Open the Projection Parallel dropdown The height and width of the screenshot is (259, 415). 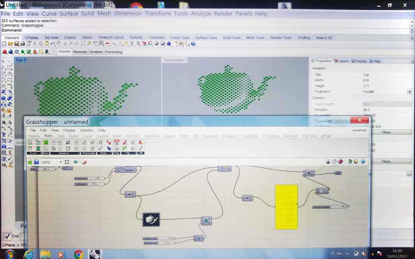point(410,92)
